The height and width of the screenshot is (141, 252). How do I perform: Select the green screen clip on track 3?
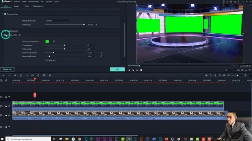pos(118,106)
